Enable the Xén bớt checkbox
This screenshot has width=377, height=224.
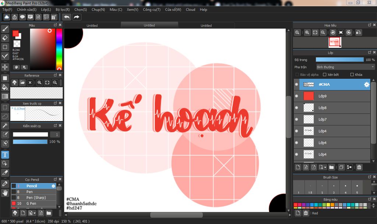click(x=325, y=75)
